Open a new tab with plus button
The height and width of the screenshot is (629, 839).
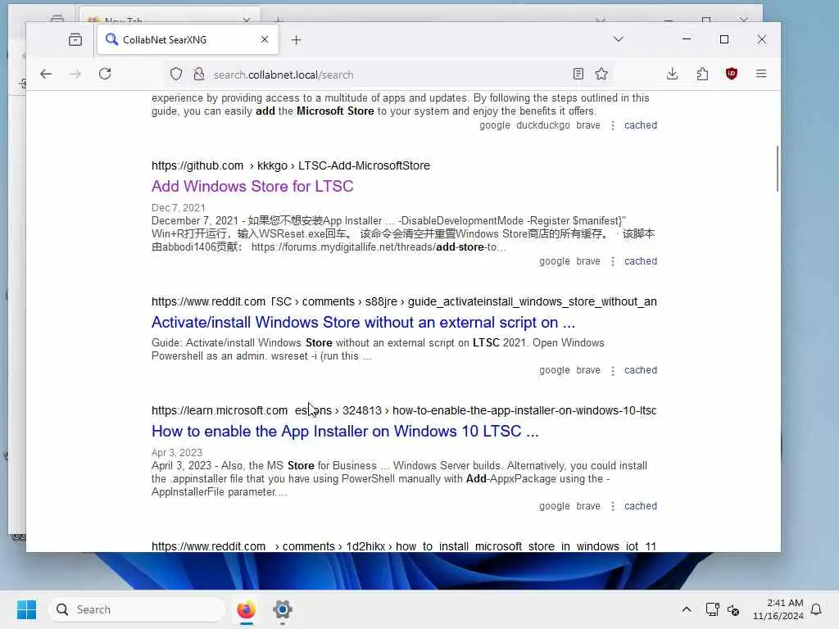pos(297,39)
